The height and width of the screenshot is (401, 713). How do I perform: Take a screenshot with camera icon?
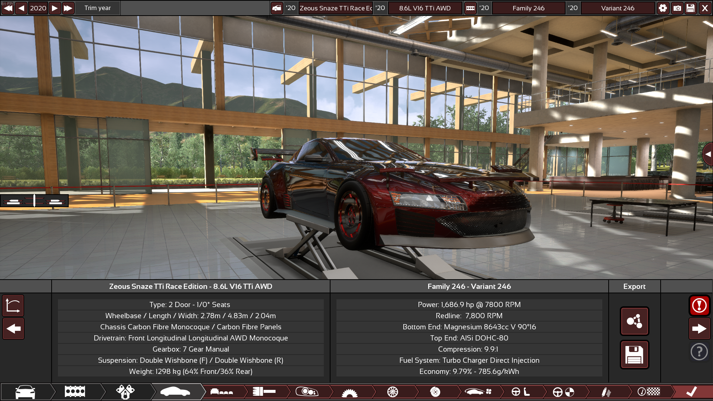pos(677,8)
